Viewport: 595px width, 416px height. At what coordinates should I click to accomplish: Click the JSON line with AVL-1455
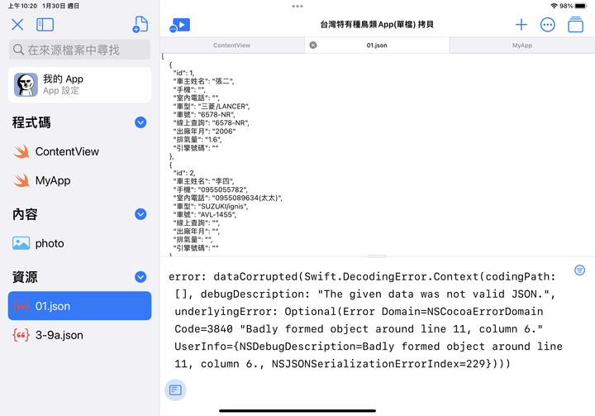[x=205, y=215]
